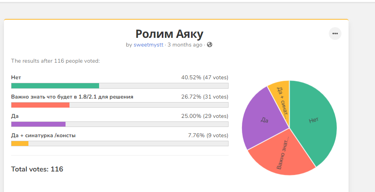Image resolution: width=375 pixels, height=192 pixels.
Task: Open the three-dot poll options menu
Action: 335,34
